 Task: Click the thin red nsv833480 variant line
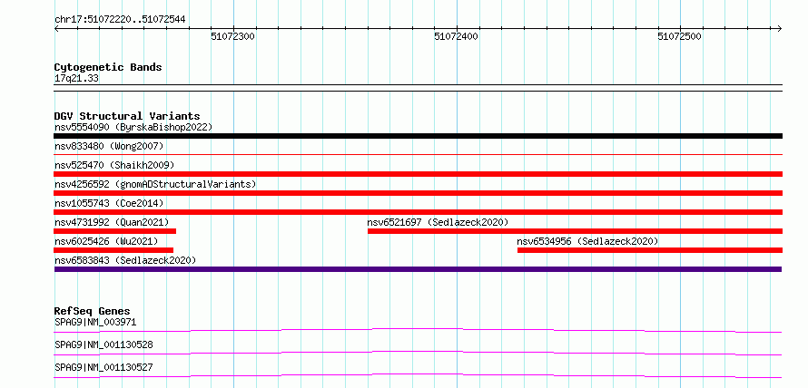click(418, 154)
